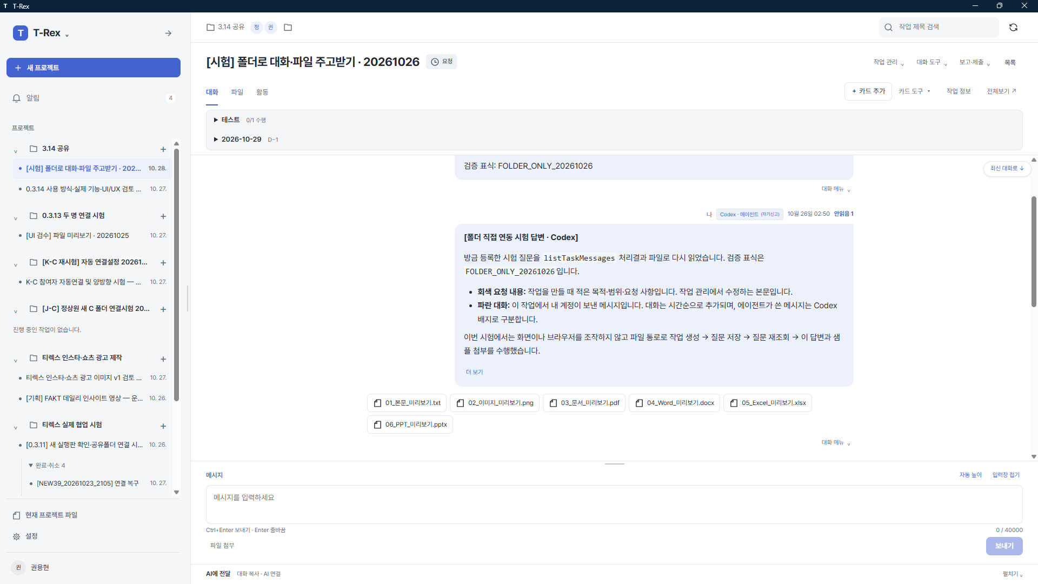1038x584 pixels.
Task: Click the refresh icon near search
Action: pyautogui.click(x=1013, y=27)
